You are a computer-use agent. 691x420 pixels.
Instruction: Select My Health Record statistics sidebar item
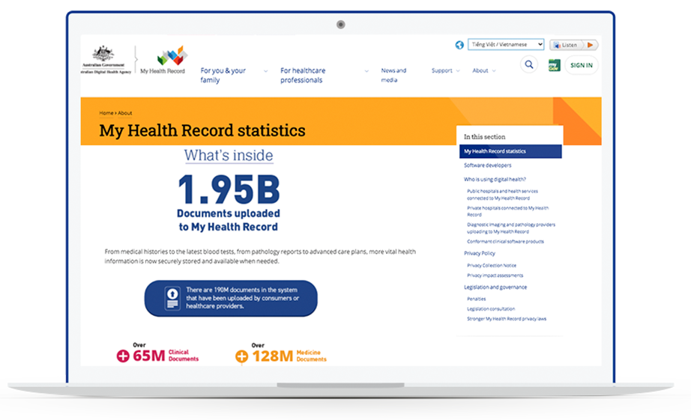click(510, 151)
